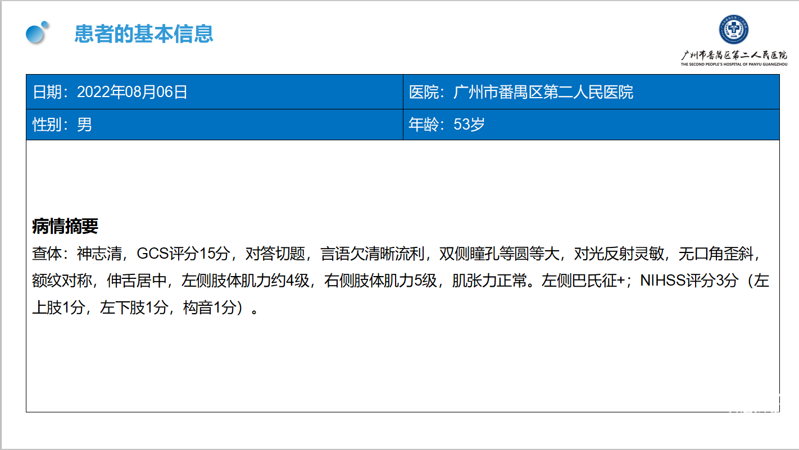This screenshot has height=450, width=799.
Task: Click the blue sphere title bullet
Action: (x=37, y=33)
